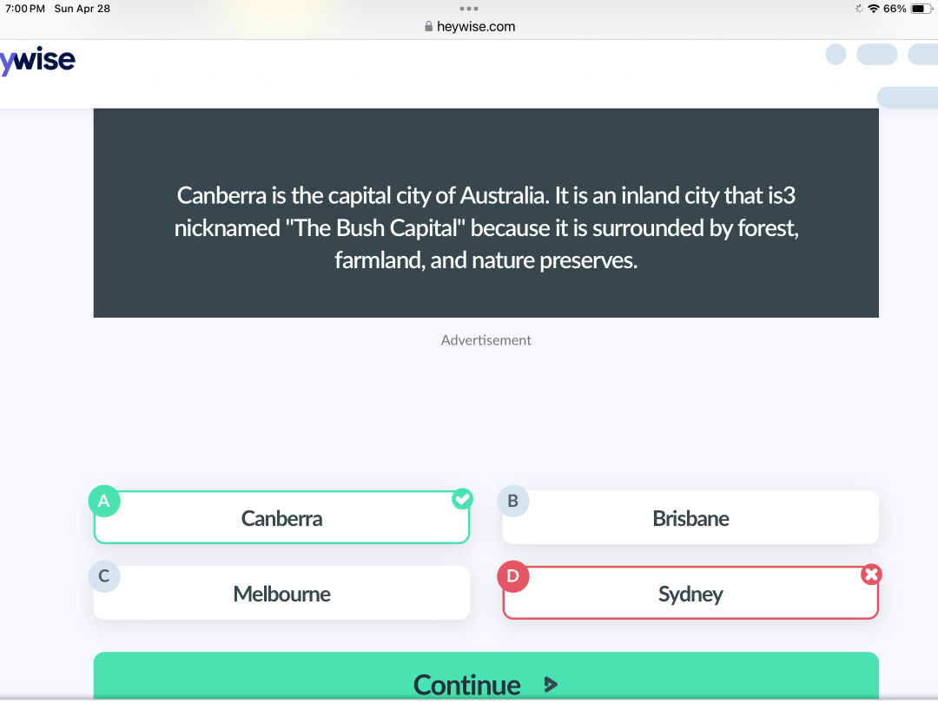Continue to the next question

coord(486,676)
